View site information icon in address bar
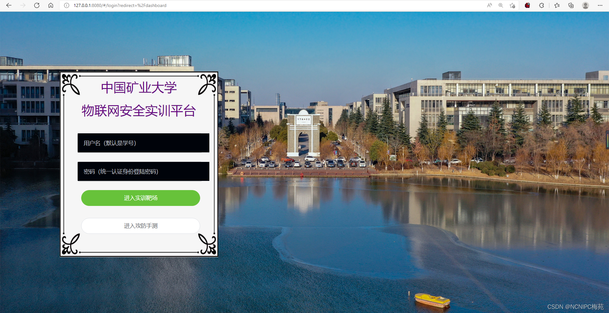 (67, 5)
